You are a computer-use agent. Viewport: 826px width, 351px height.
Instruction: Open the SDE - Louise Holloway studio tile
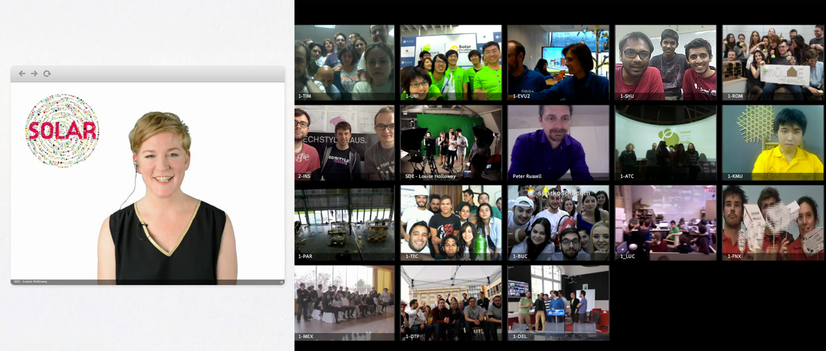pyautogui.click(x=451, y=143)
